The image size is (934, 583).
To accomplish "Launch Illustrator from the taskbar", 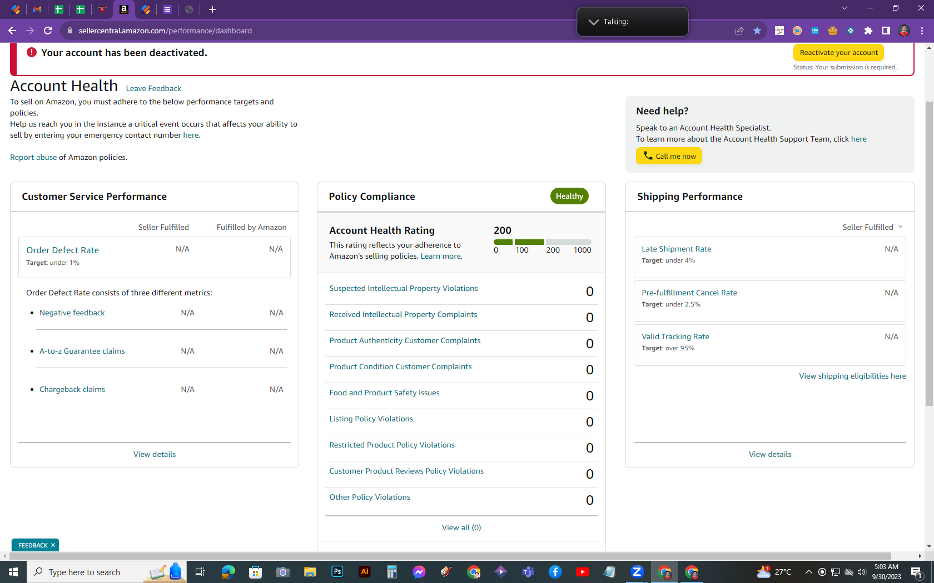I will point(365,572).
